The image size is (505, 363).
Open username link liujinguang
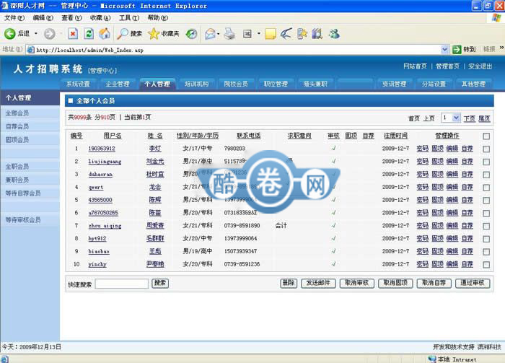tap(105, 162)
